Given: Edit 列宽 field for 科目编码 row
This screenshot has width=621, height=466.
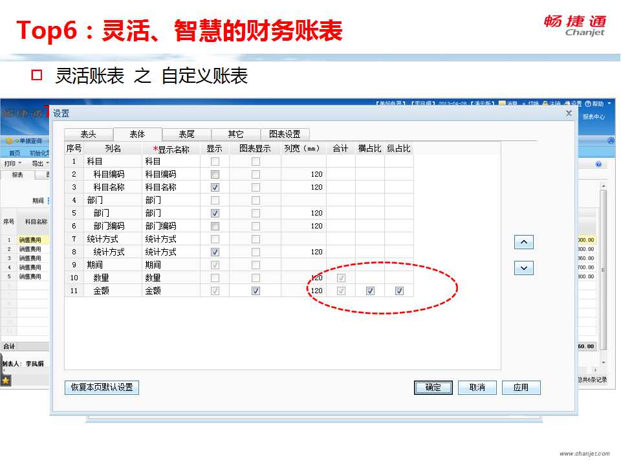Looking at the screenshot, I should [x=303, y=174].
